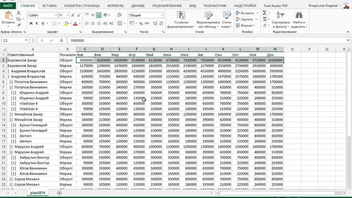
Task: Toggle bottom vertical alignment
Action: (x=98, y=15)
